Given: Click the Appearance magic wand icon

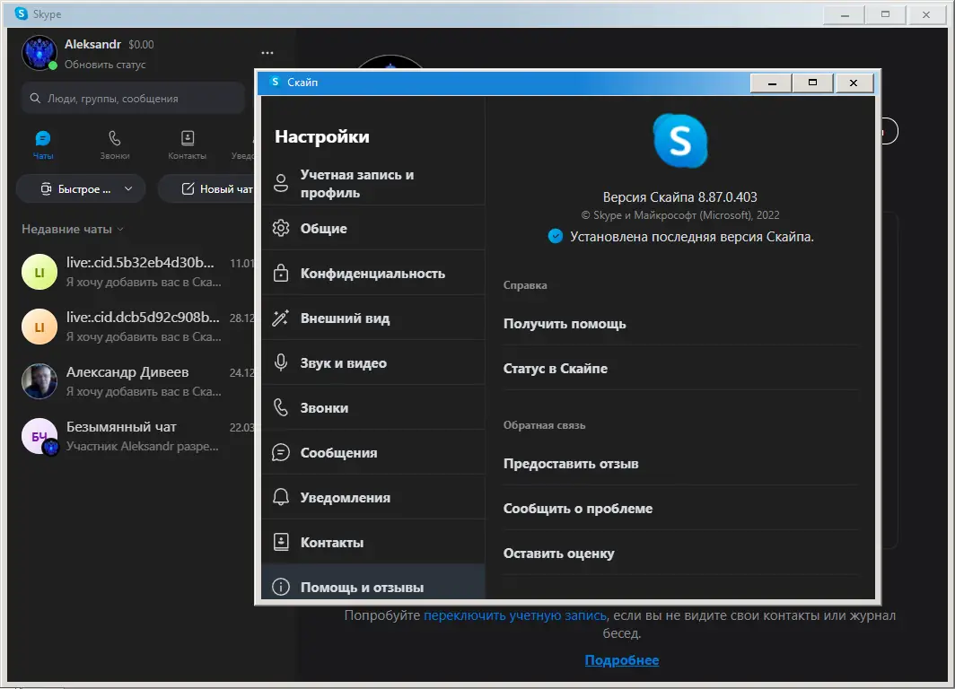Looking at the screenshot, I should 281,318.
